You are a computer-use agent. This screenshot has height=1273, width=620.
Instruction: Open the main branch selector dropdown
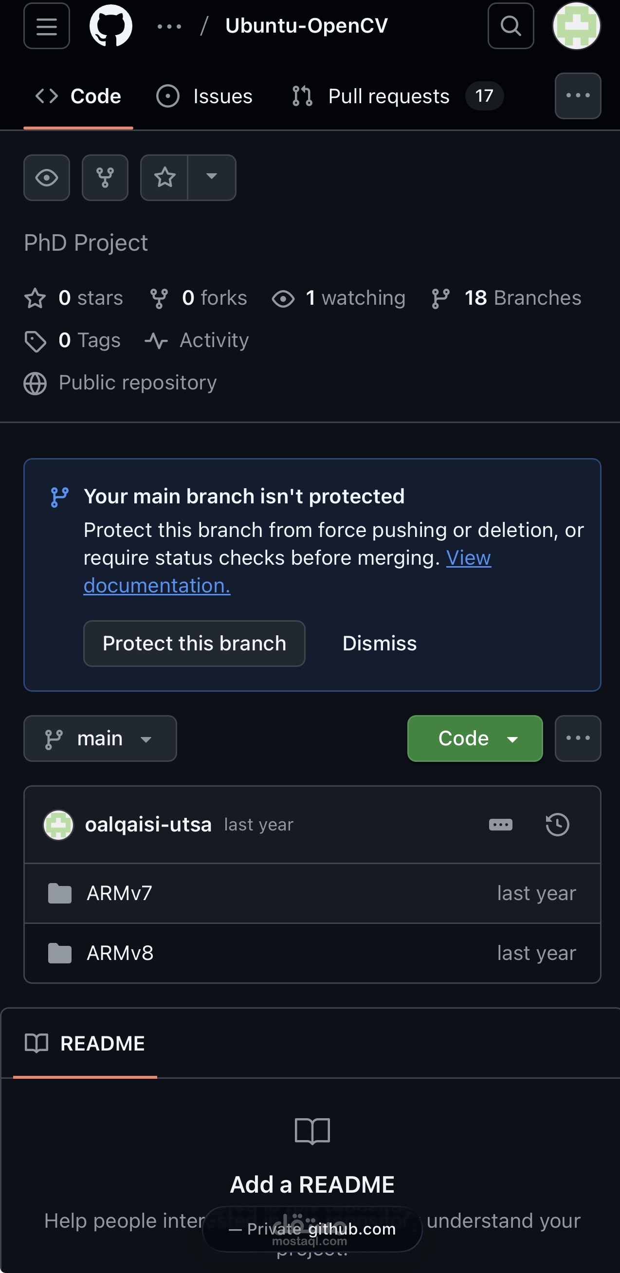click(x=100, y=738)
